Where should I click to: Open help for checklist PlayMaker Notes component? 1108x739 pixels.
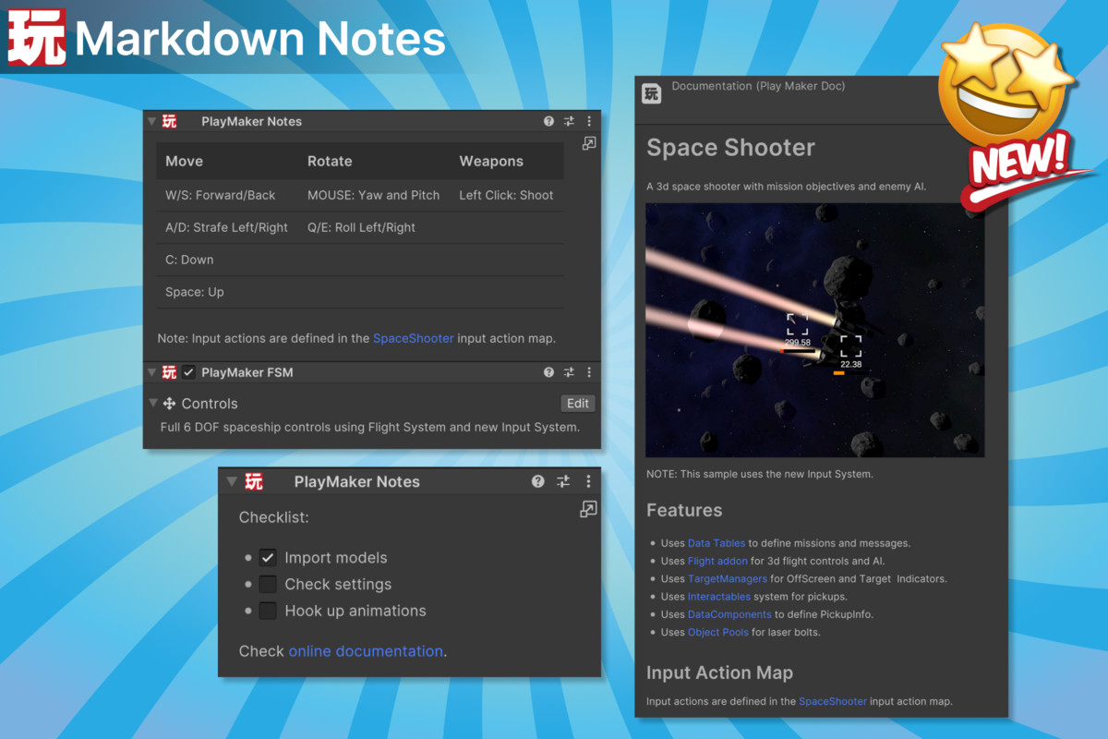coord(538,481)
